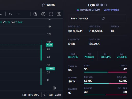Click the TXNS count 95
Viewport: 132px width, 99px height.
70,70
